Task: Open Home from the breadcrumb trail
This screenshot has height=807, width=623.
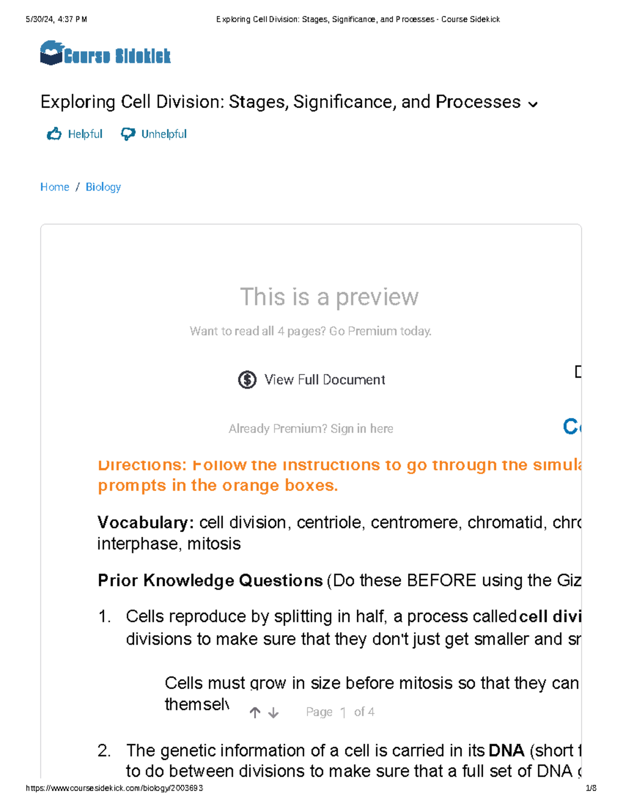Action: [x=55, y=187]
